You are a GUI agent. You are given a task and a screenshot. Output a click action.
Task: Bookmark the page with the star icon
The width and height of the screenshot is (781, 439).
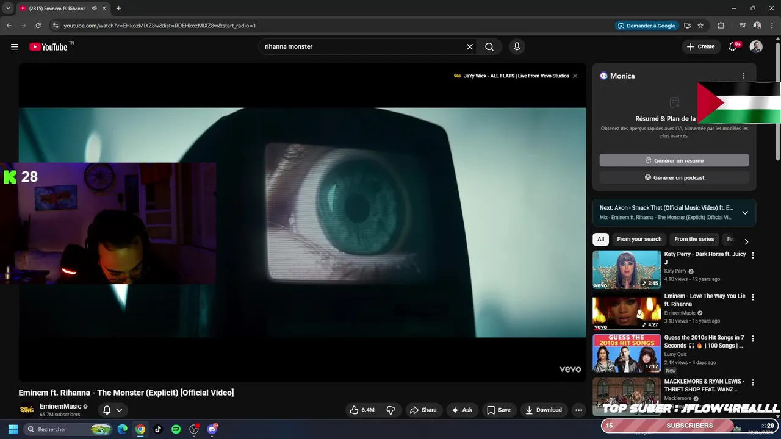pyautogui.click(x=700, y=26)
